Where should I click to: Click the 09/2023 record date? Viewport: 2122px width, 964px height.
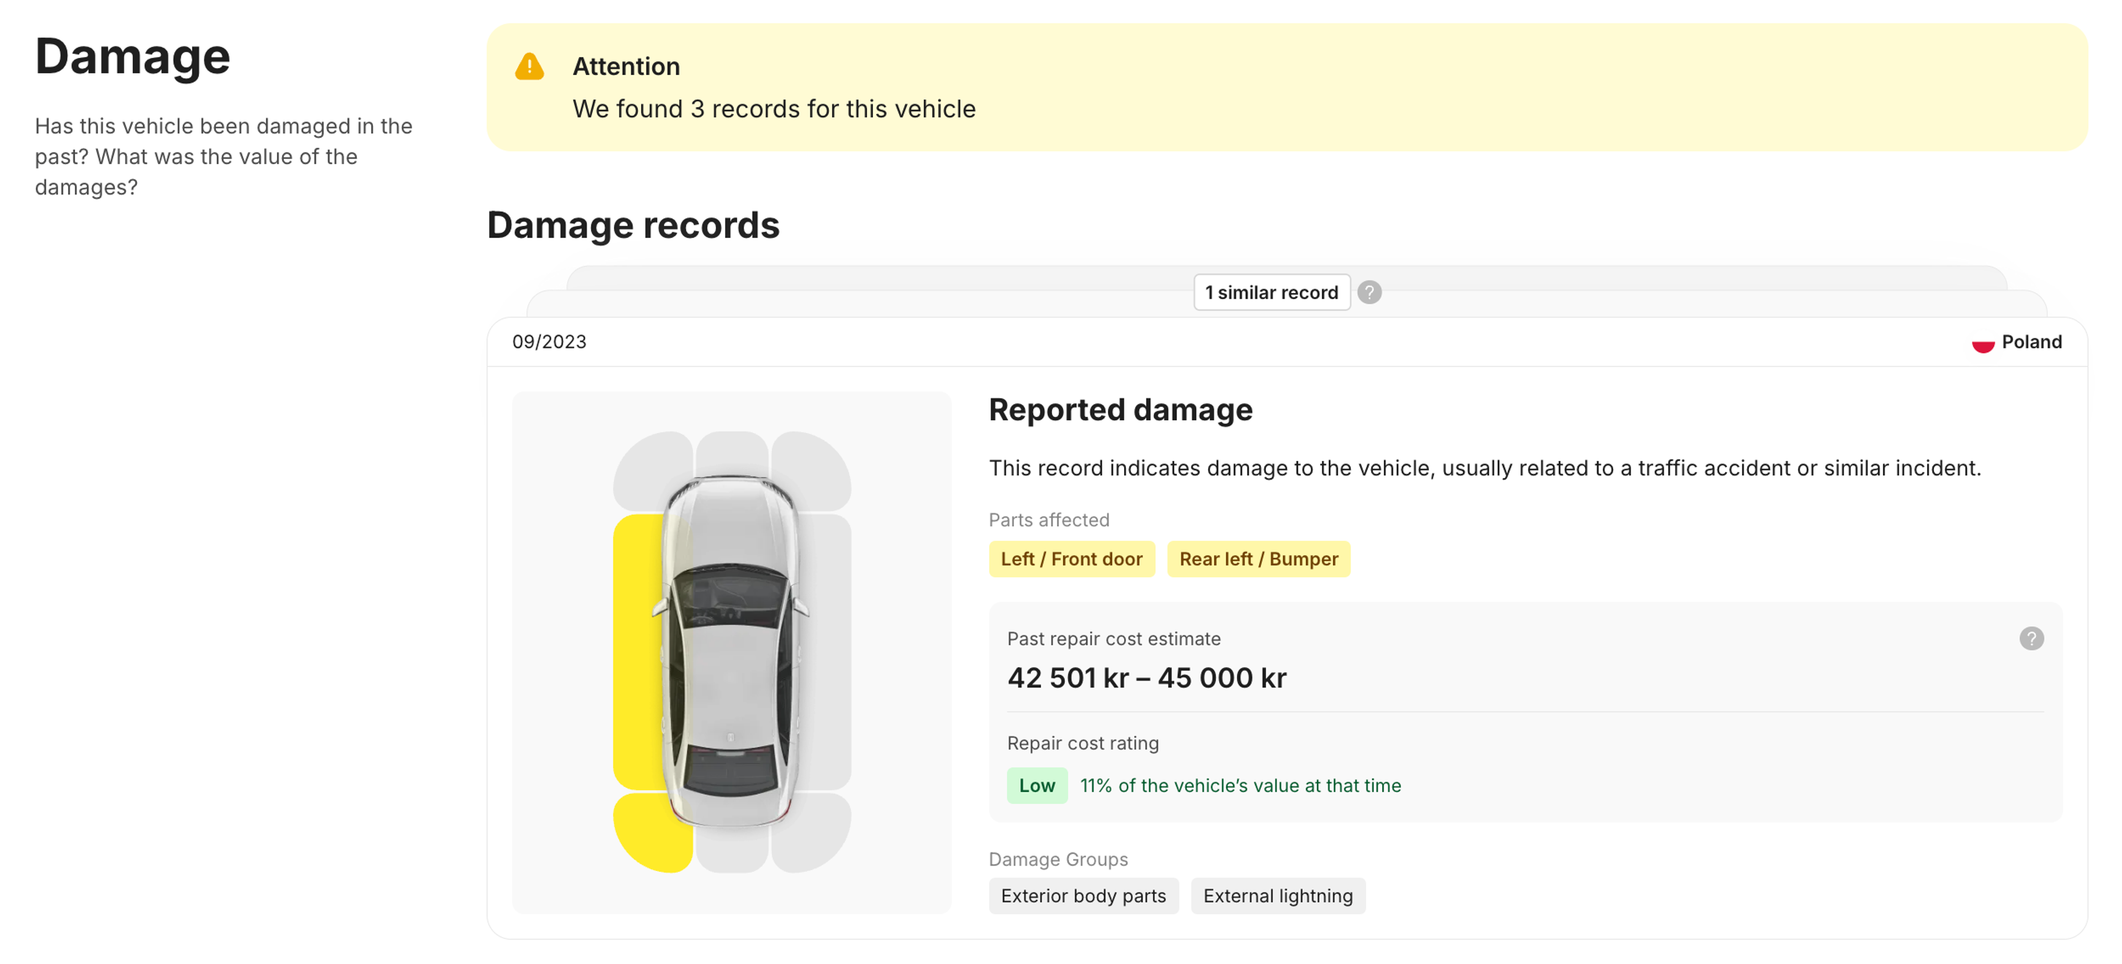click(549, 341)
